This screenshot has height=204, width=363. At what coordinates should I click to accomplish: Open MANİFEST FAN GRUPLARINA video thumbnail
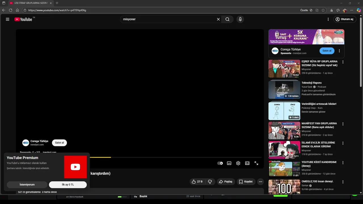pyautogui.click(x=284, y=131)
